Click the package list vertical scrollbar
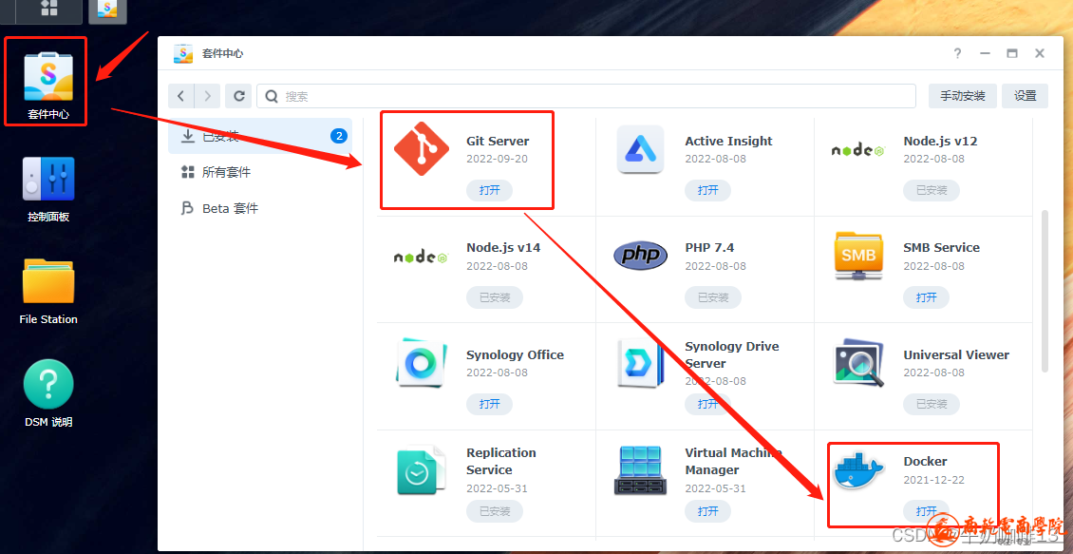The width and height of the screenshot is (1073, 554). (x=1045, y=291)
